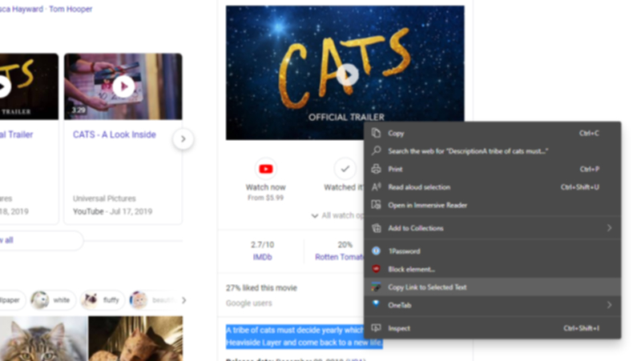Image resolution: width=641 pixels, height=361 pixels.
Task: Click the printer icon beside Print
Action: click(x=376, y=169)
